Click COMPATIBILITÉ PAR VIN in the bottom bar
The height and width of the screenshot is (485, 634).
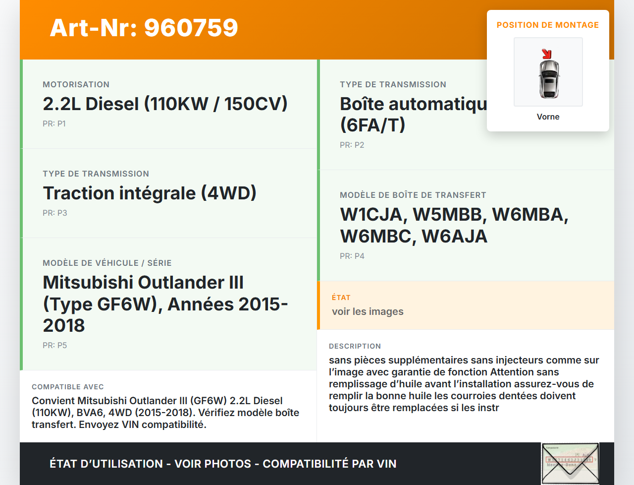[x=330, y=463]
